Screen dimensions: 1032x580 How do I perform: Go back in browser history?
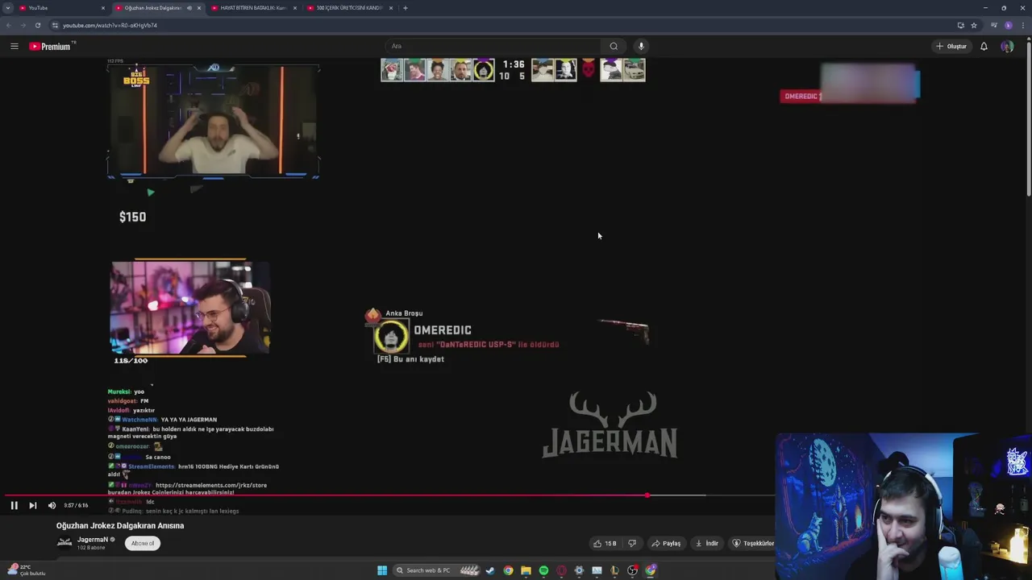[8, 25]
